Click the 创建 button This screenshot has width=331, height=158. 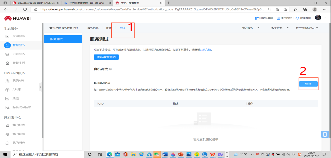[308, 84]
